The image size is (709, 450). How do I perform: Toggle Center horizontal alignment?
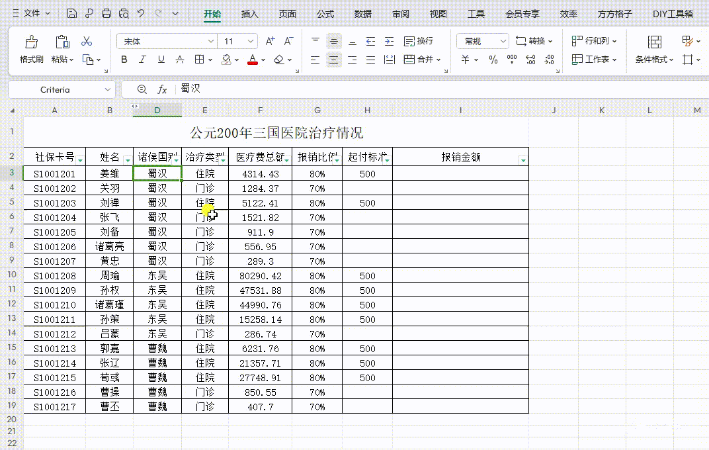(x=334, y=60)
